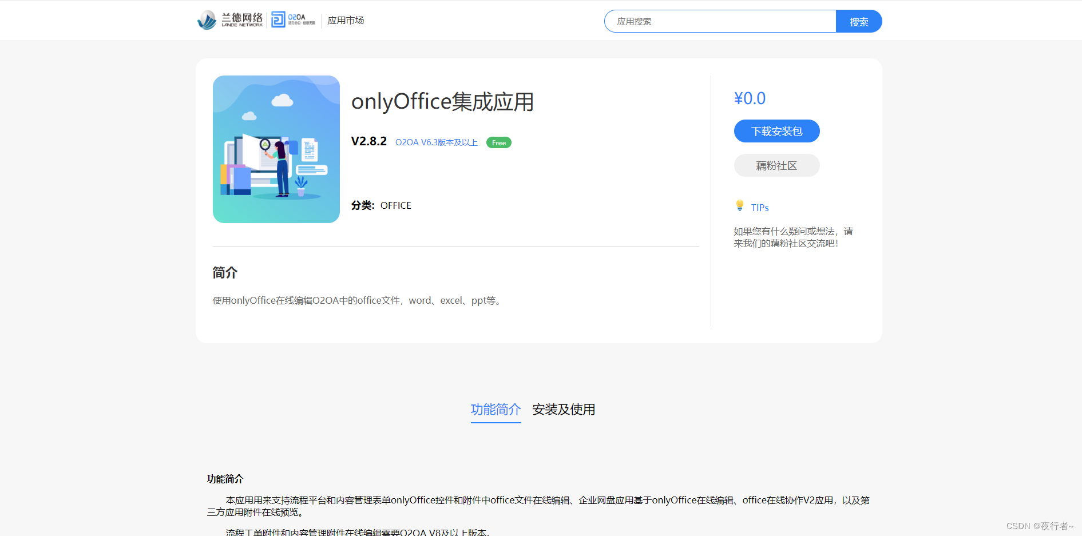The image size is (1082, 536).
Task: Click the V2.8.2 version label
Action: [368, 141]
